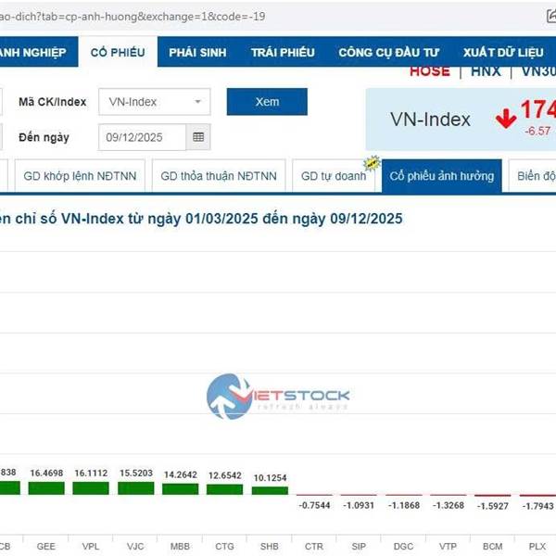Click the VTP axis label
The height and width of the screenshot is (556, 556).
[448, 546]
